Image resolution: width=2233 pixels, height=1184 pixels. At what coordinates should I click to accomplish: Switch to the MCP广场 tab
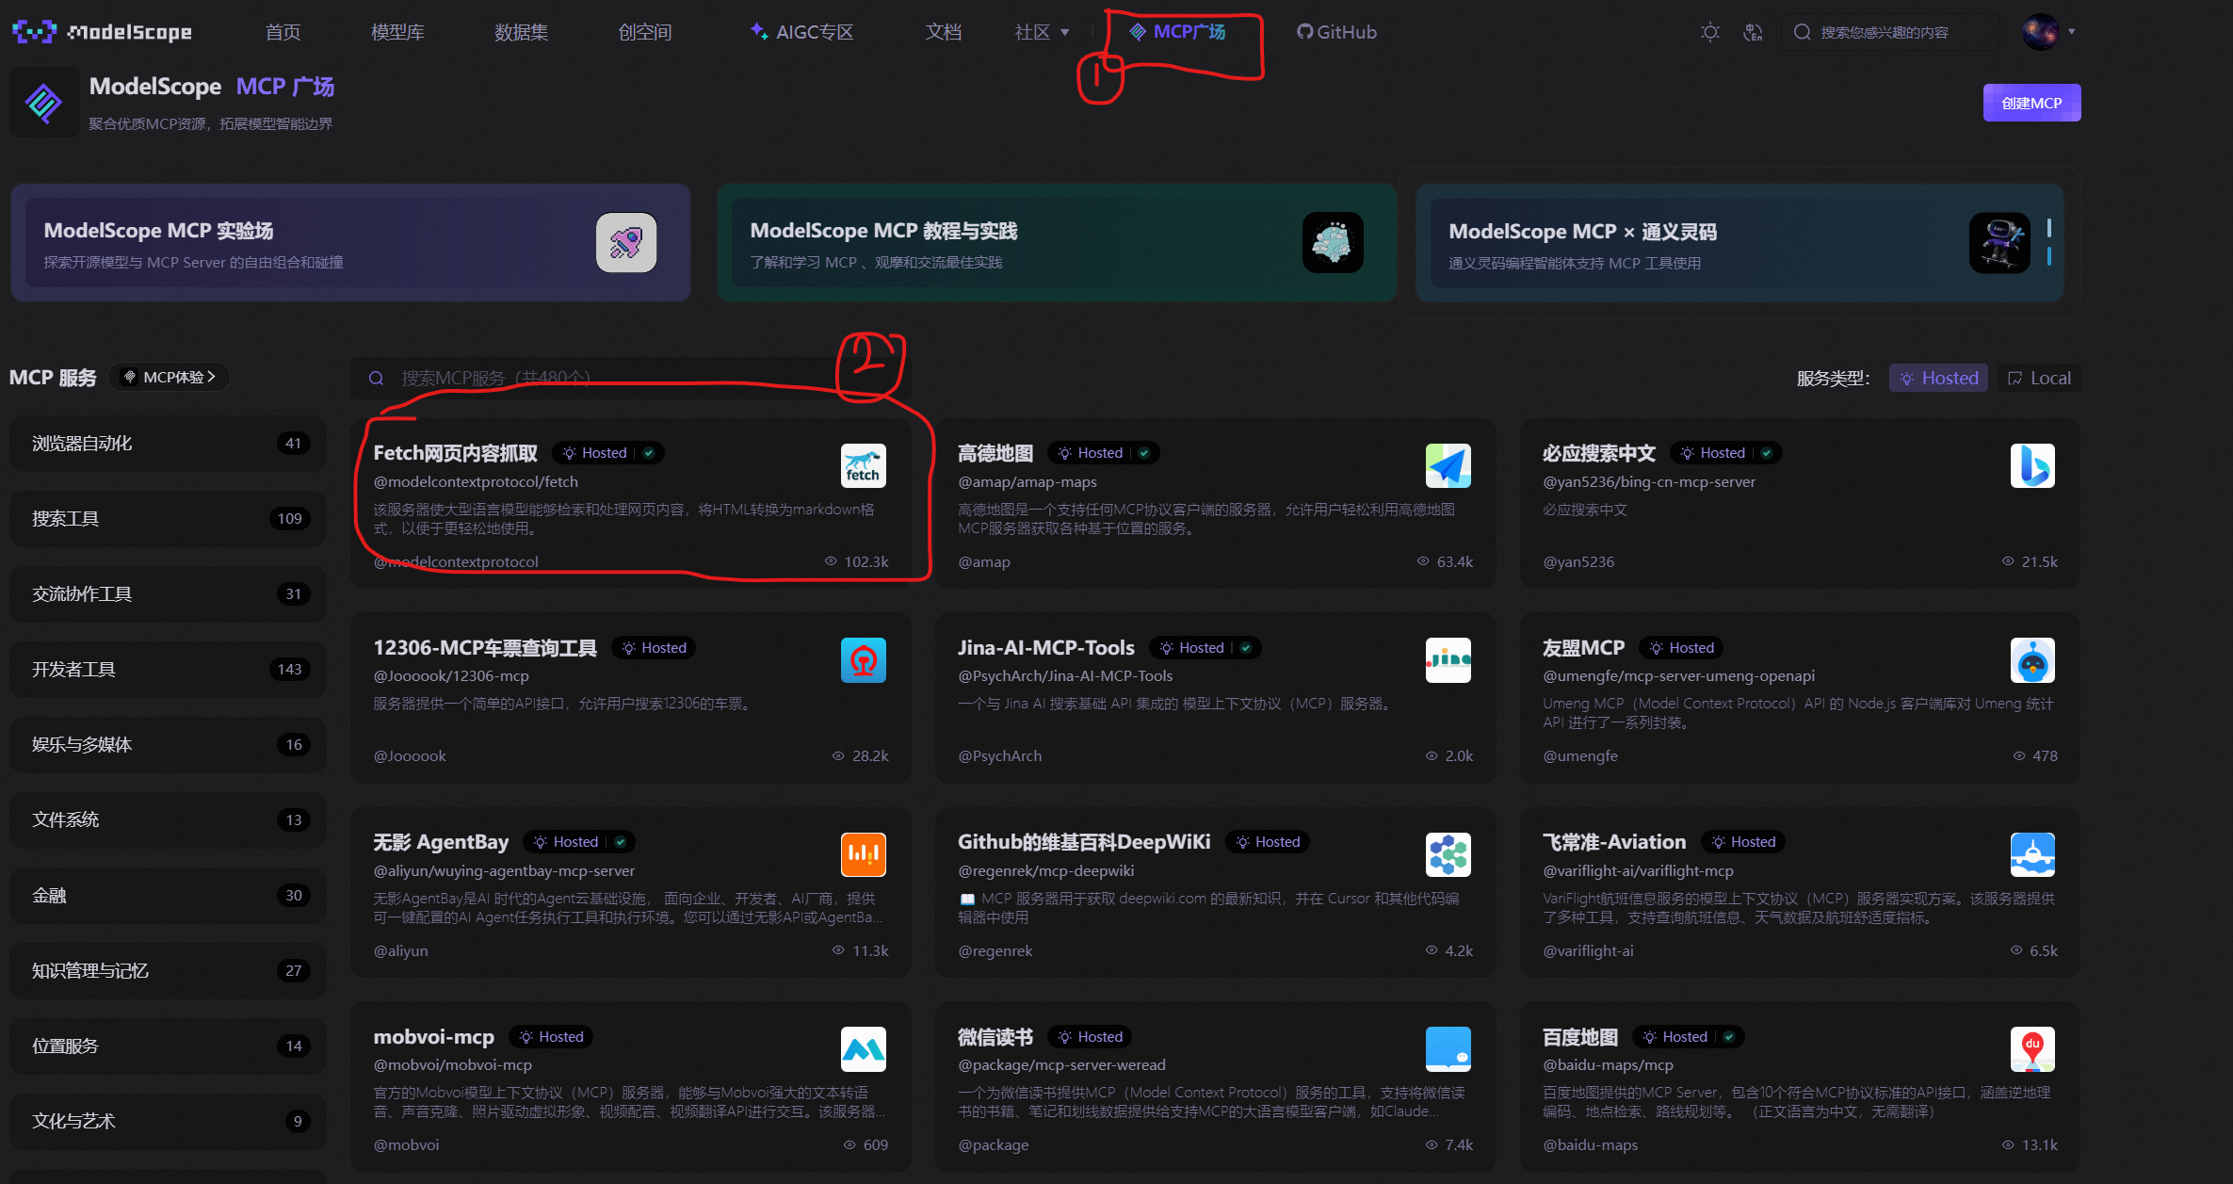point(1178,32)
